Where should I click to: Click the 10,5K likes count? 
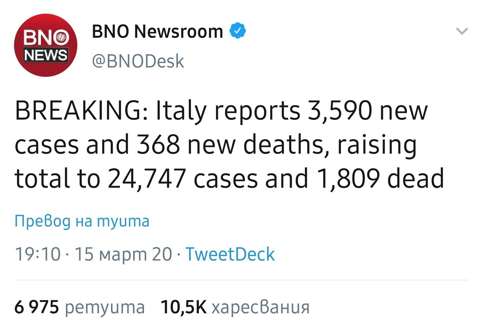(184, 307)
